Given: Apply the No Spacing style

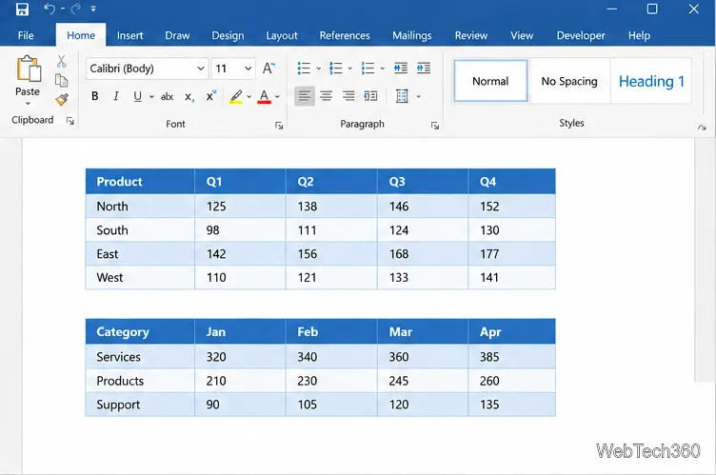Looking at the screenshot, I should [569, 81].
